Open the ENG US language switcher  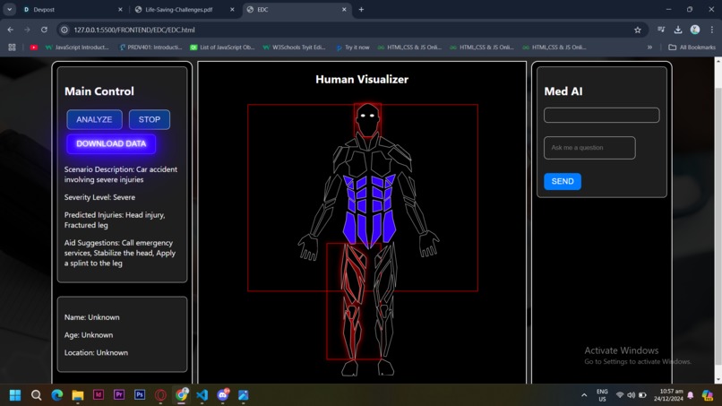point(602,395)
